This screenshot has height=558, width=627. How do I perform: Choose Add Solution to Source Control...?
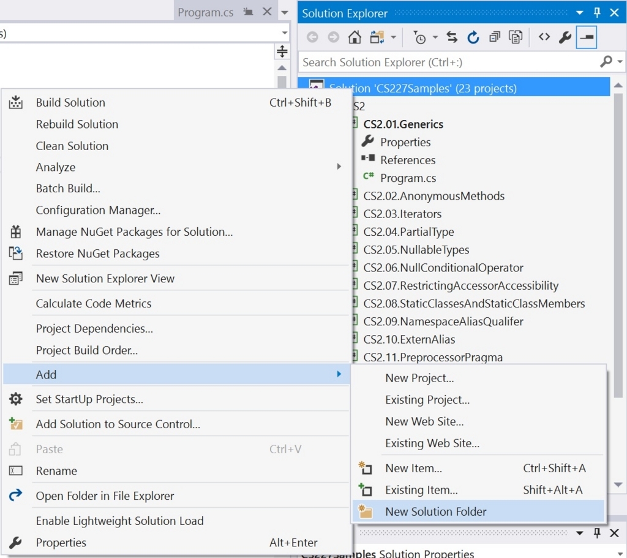176,424
